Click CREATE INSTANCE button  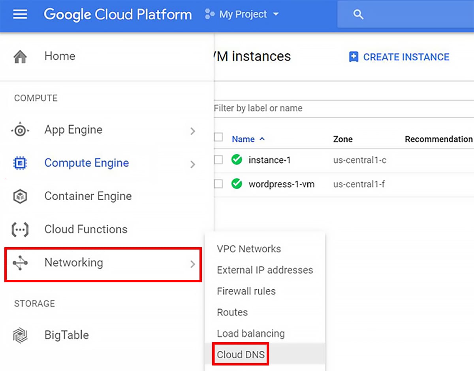coord(399,57)
